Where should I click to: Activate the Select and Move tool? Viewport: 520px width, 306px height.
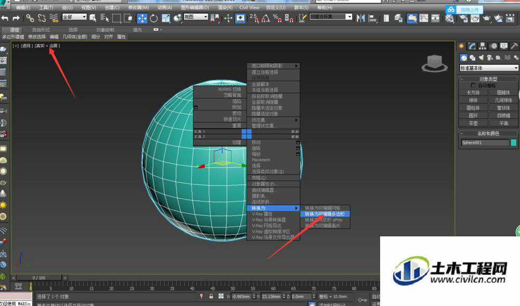142,18
